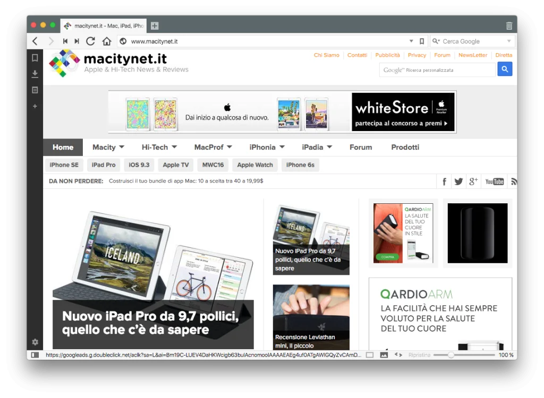Open the RSS feed icon
This screenshot has width=544, height=398.
tap(514, 181)
